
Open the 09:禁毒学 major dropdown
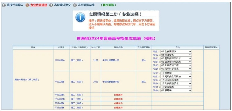[176, 90]
